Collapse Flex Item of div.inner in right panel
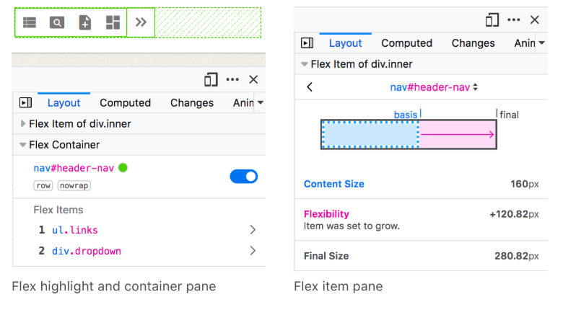 (x=305, y=64)
